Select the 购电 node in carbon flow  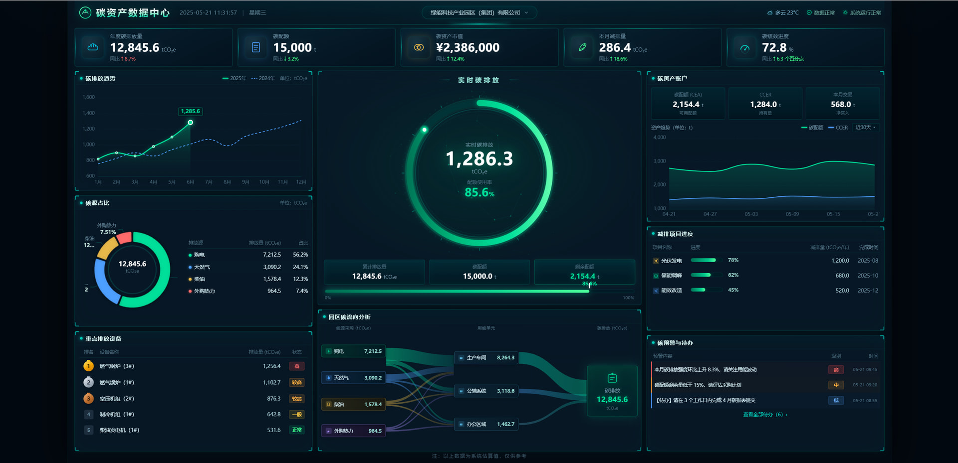[354, 351]
